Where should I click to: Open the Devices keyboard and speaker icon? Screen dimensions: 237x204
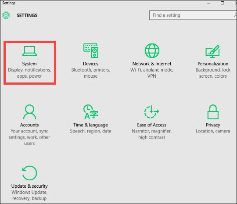click(x=91, y=50)
